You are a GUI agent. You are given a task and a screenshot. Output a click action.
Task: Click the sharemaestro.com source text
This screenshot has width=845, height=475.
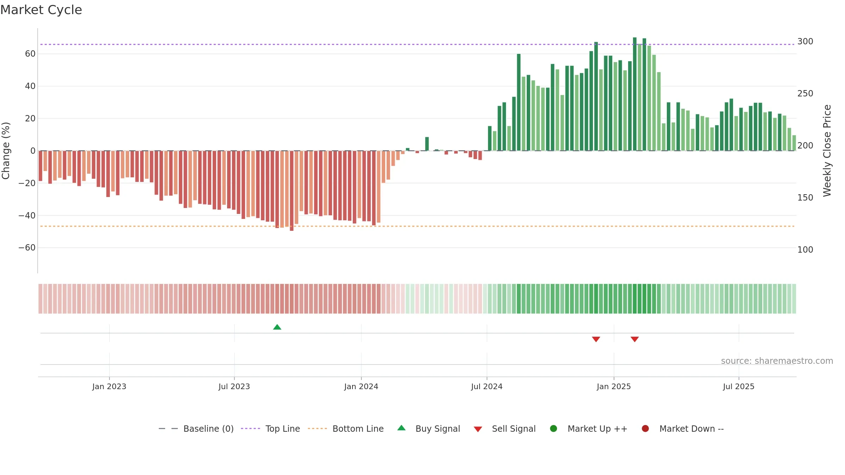click(x=777, y=361)
